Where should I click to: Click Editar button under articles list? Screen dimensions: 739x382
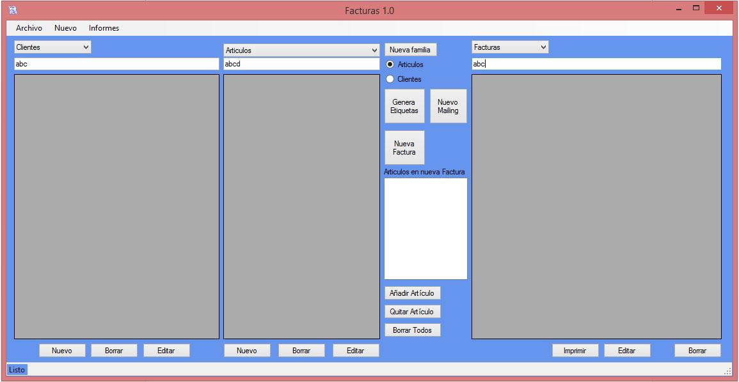pos(356,351)
